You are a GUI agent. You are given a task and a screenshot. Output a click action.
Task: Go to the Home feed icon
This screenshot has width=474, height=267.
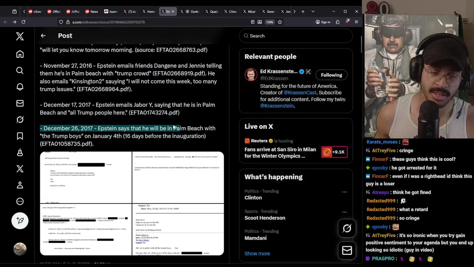(x=20, y=54)
